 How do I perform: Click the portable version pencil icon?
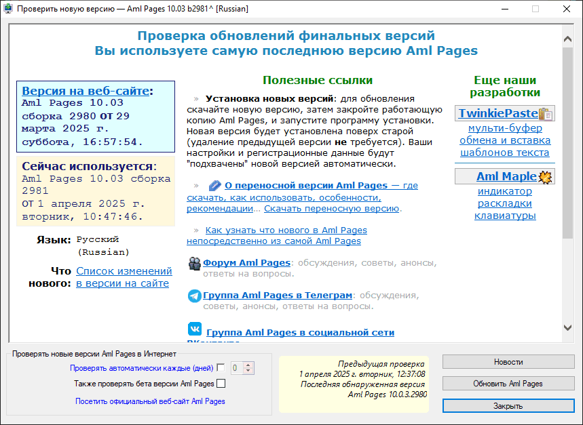click(x=214, y=185)
